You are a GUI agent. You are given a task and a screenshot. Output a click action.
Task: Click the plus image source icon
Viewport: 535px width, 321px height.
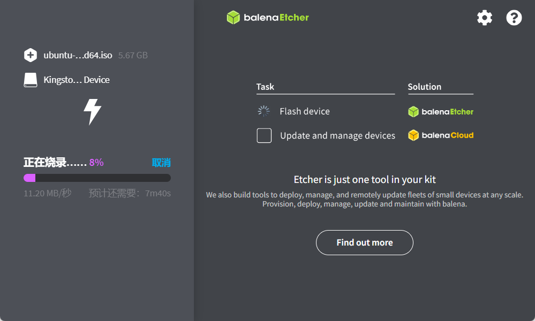point(31,55)
